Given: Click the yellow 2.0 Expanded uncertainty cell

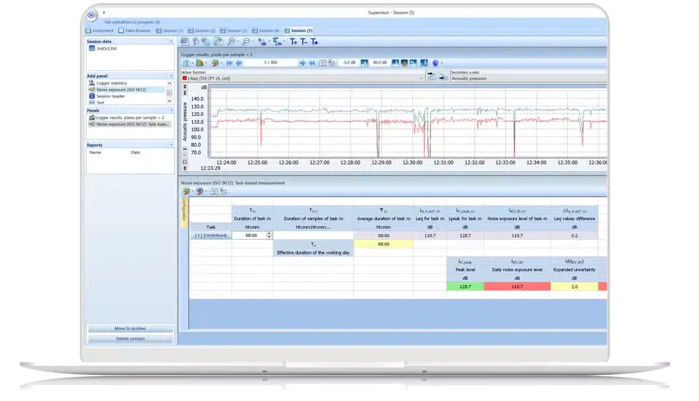Looking at the screenshot, I should coord(574,287).
